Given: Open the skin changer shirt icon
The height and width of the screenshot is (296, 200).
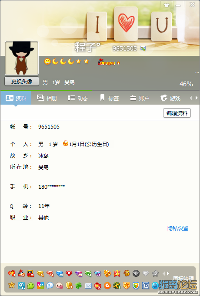Looking at the screenshot, I should click(167, 5).
